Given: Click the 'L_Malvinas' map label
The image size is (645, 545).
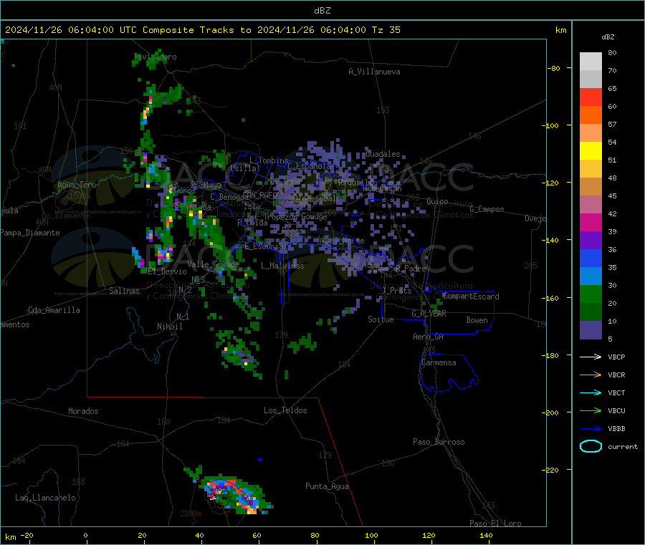Looking at the screenshot, I should 282,266.
